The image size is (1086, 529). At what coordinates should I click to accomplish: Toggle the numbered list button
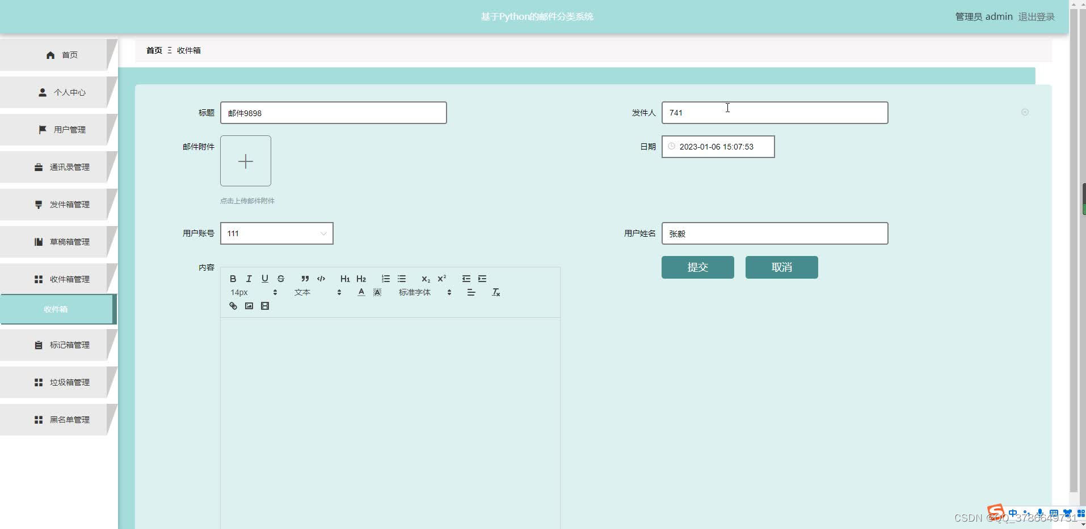(386, 279)
